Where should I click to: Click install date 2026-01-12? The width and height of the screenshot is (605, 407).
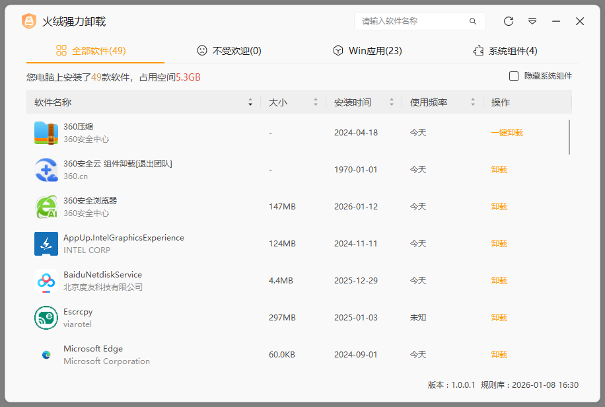pos(356,207)
